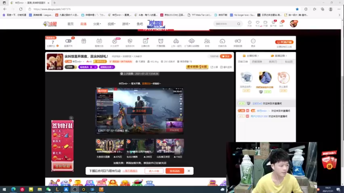This screenshot has height=193, width=344.
Task: Open the TFT Meta Tier List bookmark
Action: (x=200, y=15)
